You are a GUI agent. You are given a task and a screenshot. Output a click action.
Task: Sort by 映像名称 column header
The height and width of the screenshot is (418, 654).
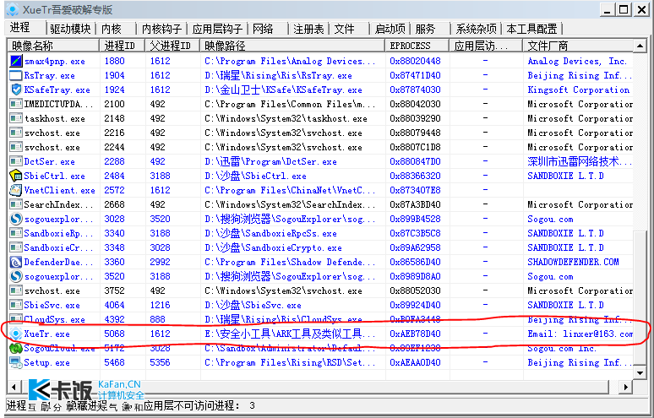53,46
